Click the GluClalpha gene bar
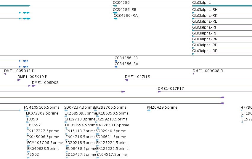 (222, 6)
